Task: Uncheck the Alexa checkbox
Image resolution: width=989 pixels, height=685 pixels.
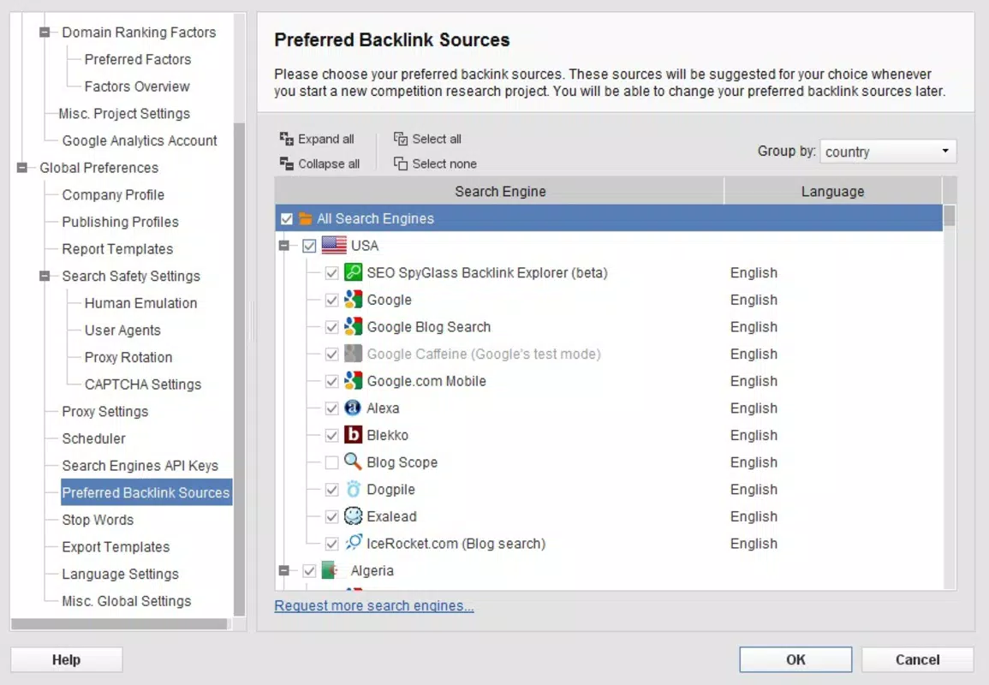Action: pos(331,408)
